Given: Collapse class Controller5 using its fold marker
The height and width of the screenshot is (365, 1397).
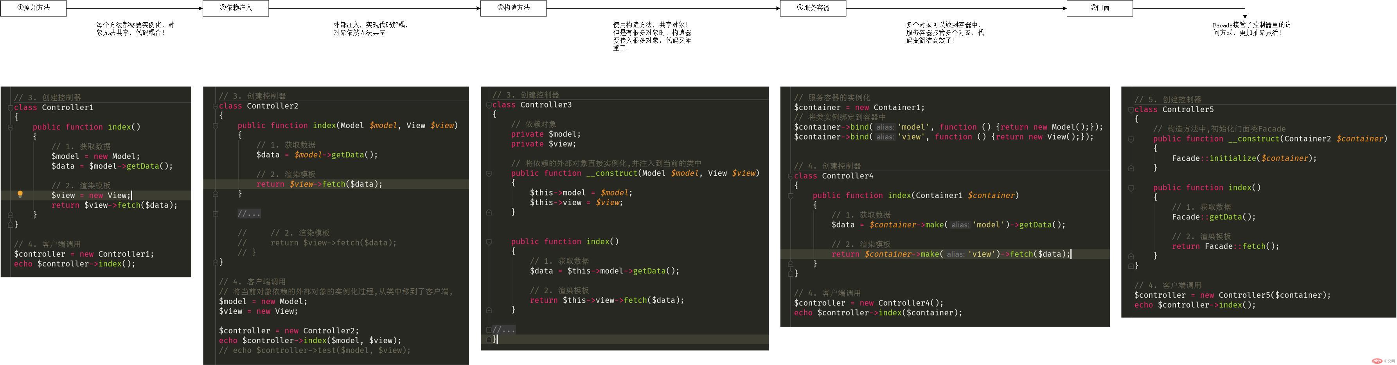Looking at the screenshot, I should click(x=1131, y=110).
